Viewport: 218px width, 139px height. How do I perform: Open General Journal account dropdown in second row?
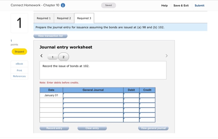(93, 100)
